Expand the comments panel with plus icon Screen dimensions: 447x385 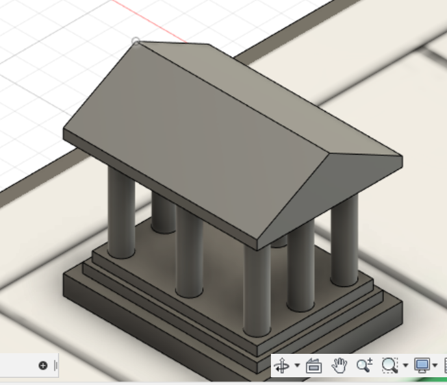point(43,366)
